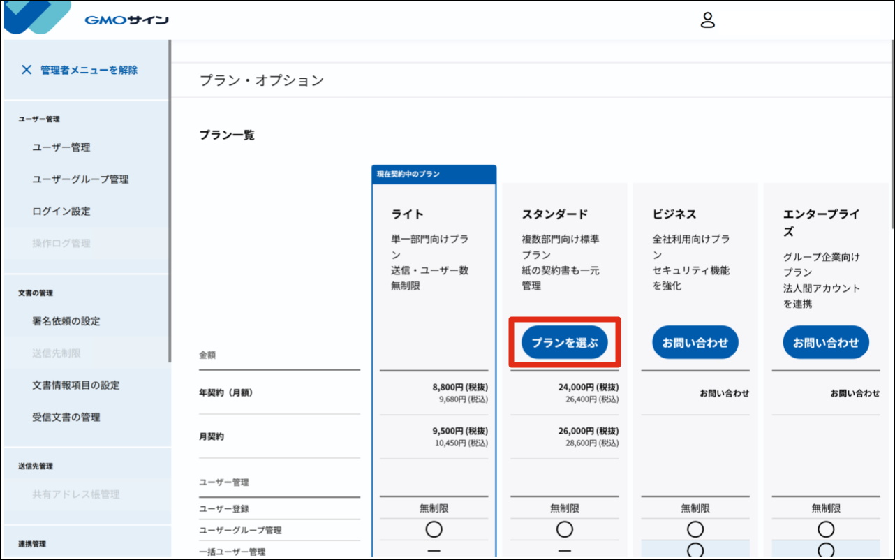Viewport: 895px width, 560px height.
Task: Open ユーザーグループ管理 menu item
Action: 80,179
